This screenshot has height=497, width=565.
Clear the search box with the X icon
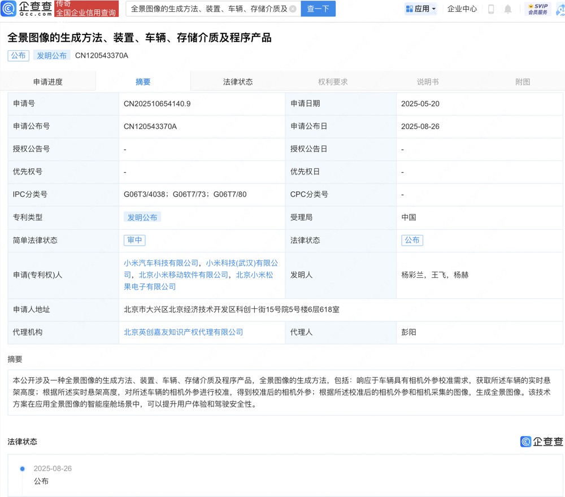pyautogui.click(x=293, y=9)
